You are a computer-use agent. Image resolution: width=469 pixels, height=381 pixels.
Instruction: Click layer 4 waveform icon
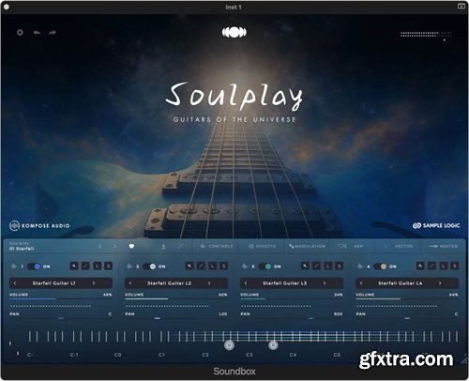pyautogui.click(x=360, y=267)
